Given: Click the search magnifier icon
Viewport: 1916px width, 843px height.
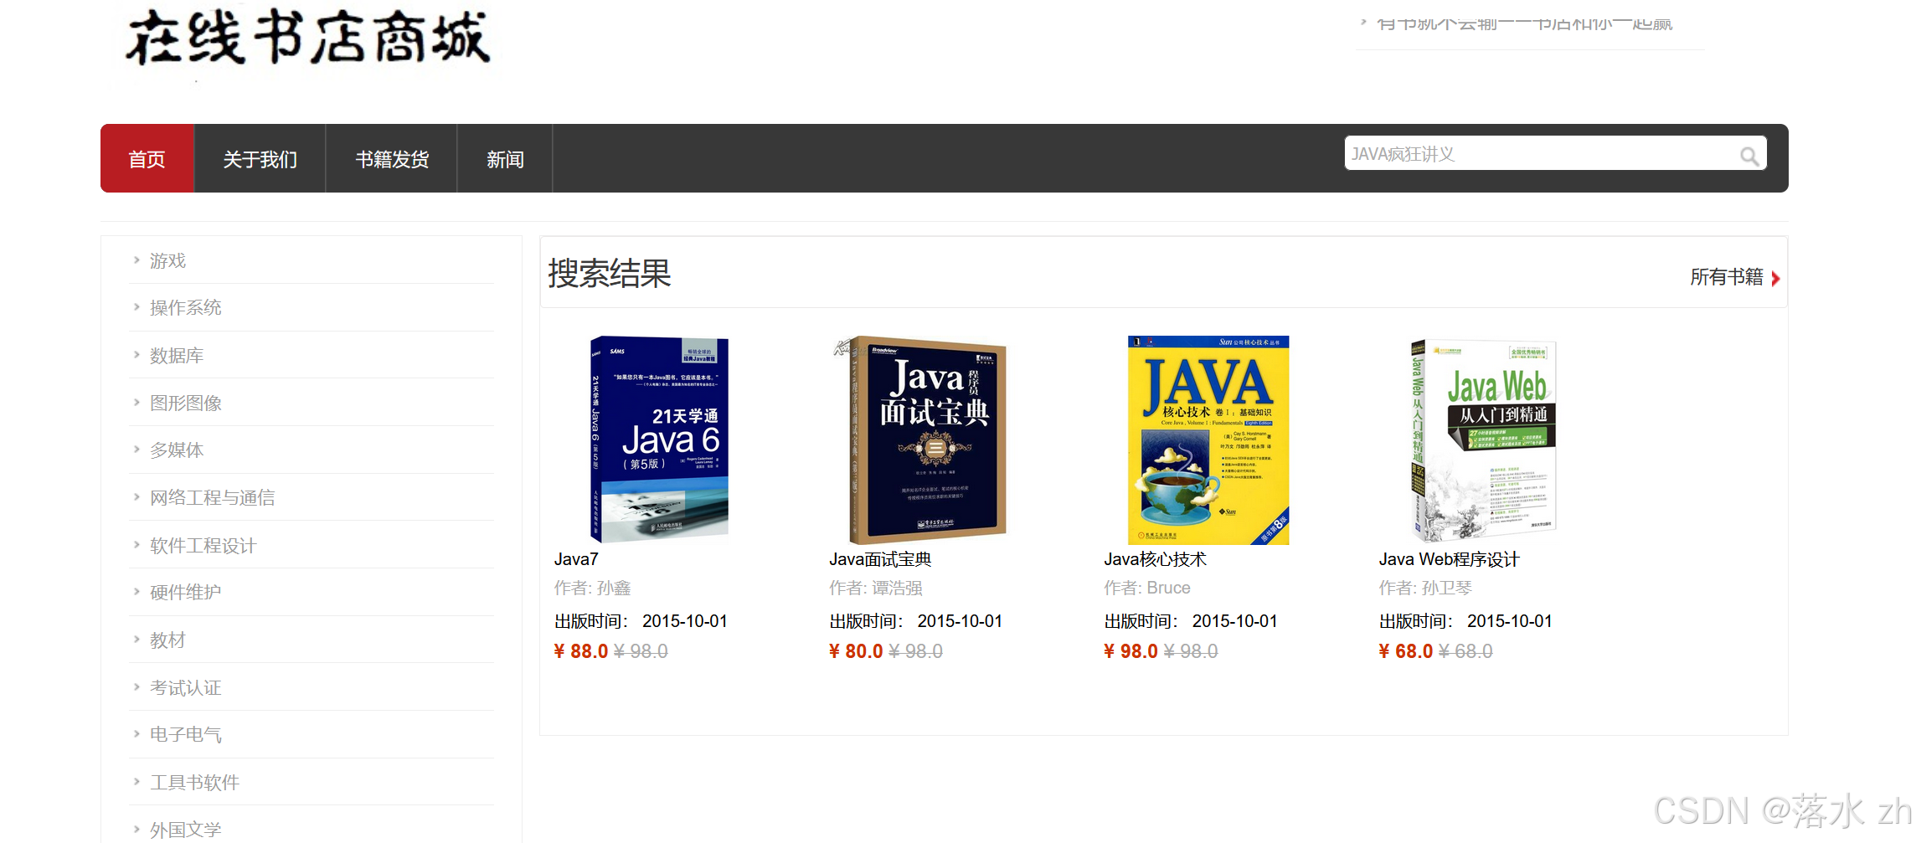Looking at the screenshot, I should 1749,156.
